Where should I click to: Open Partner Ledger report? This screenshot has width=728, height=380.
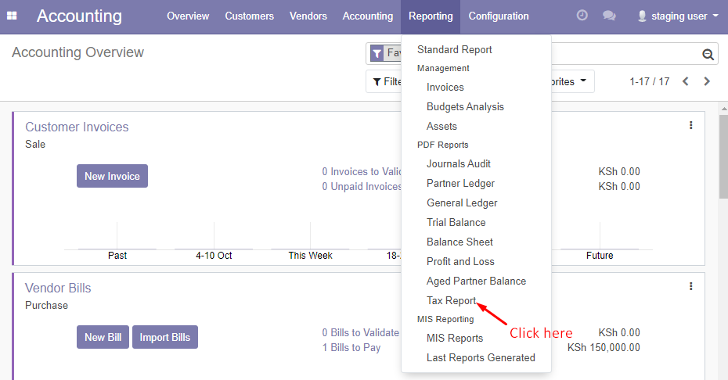[460, 183]
